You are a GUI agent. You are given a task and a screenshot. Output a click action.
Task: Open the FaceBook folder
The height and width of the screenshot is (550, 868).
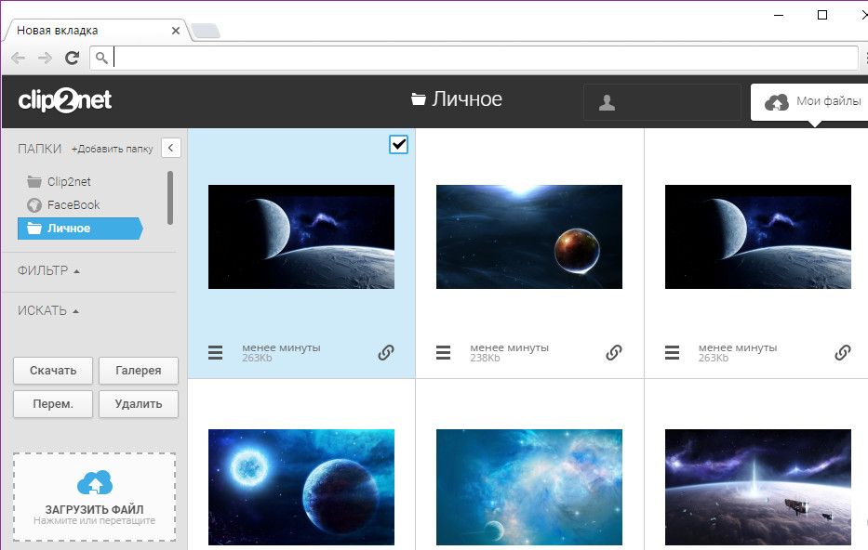click(x=63, y=205)
